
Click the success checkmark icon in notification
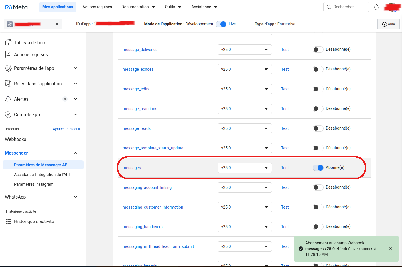pos(301,249)
